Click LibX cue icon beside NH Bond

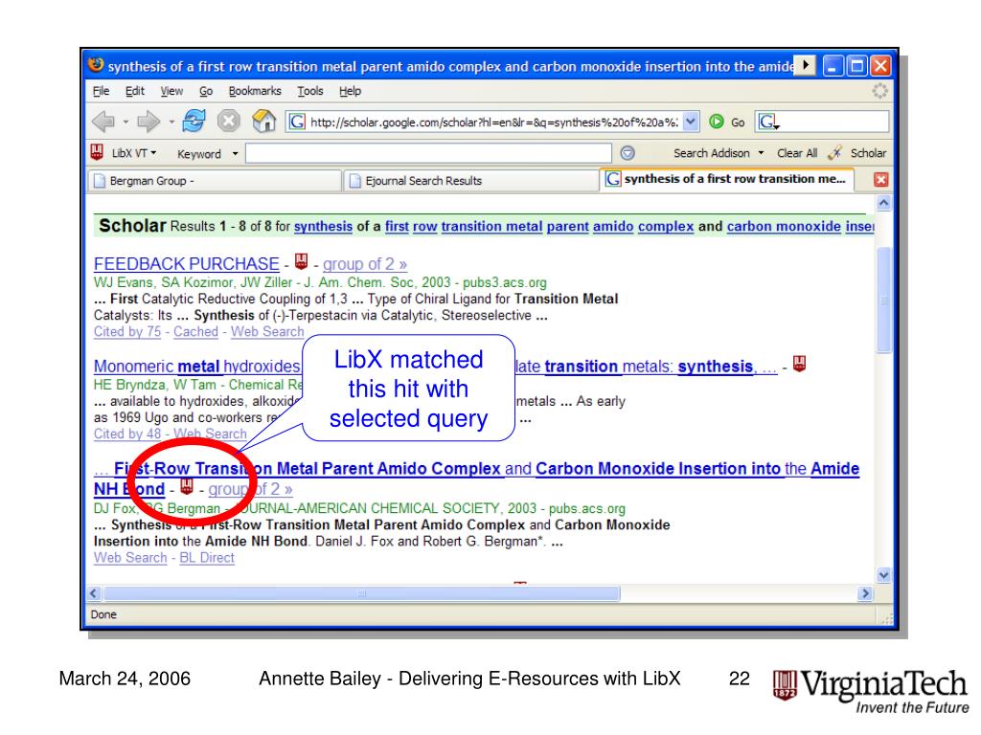tap(187, 485)
